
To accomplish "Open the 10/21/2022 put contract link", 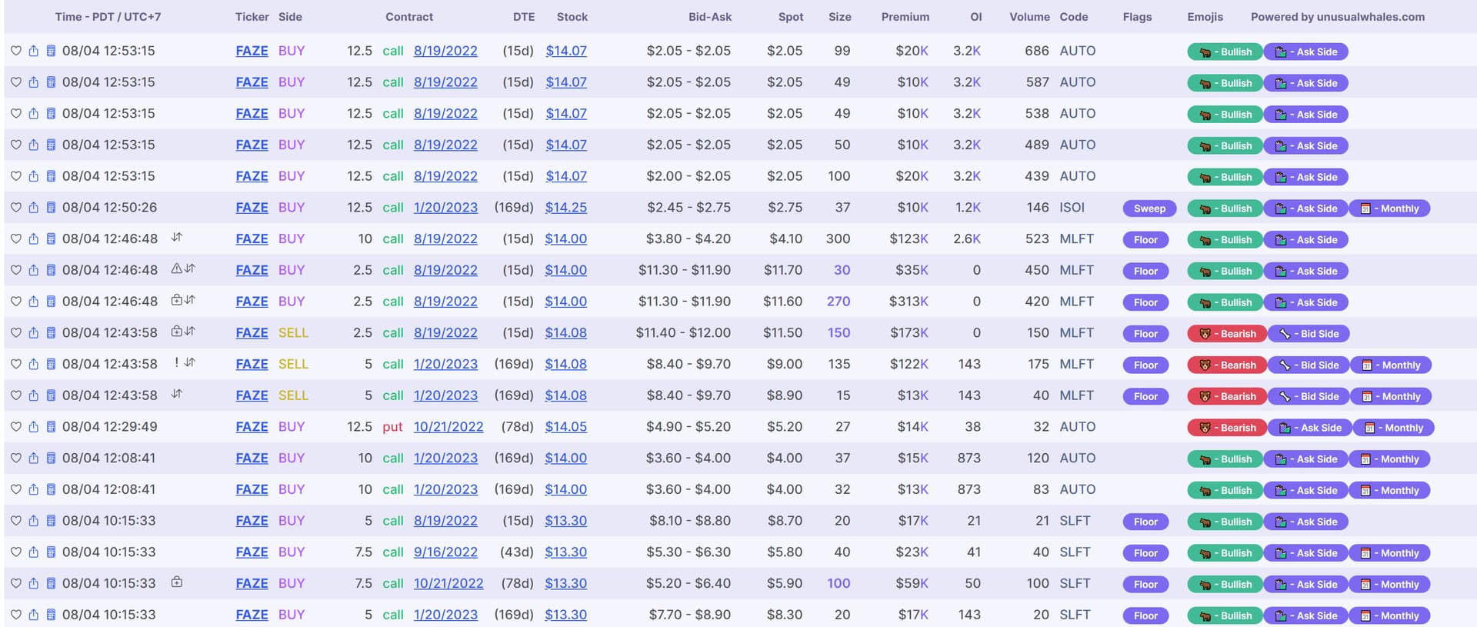I will click(448, 427).
